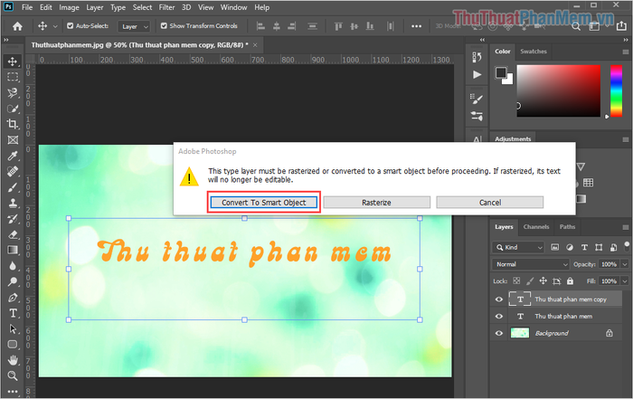Open the Brush Settings panel icon
The height and width of the screenshot is (399, 633).
click(x=477, y=99)
